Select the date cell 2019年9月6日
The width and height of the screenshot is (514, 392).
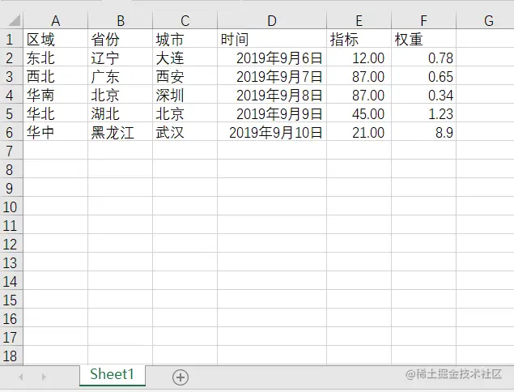tap(272, 58)
